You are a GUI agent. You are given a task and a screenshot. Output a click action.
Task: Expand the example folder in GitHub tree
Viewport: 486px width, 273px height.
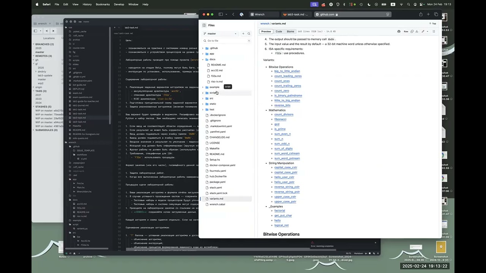202,87
